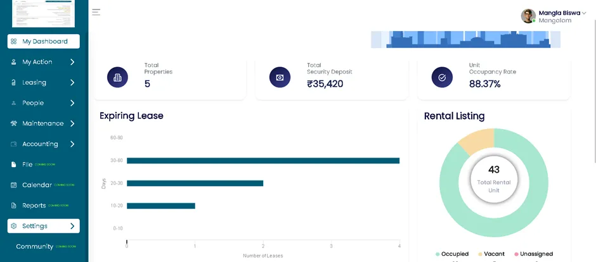
Task: Select the Accounting menu label
Action: (x=41, y=144)
